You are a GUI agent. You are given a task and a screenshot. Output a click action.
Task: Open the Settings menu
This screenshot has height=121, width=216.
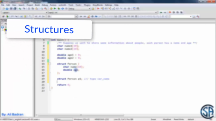pyautogui.click(x=108, y=5)
